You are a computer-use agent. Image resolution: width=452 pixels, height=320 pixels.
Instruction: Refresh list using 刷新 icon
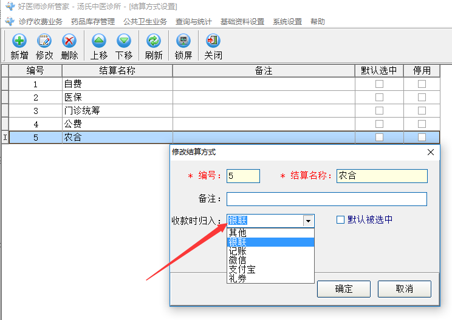154,46
